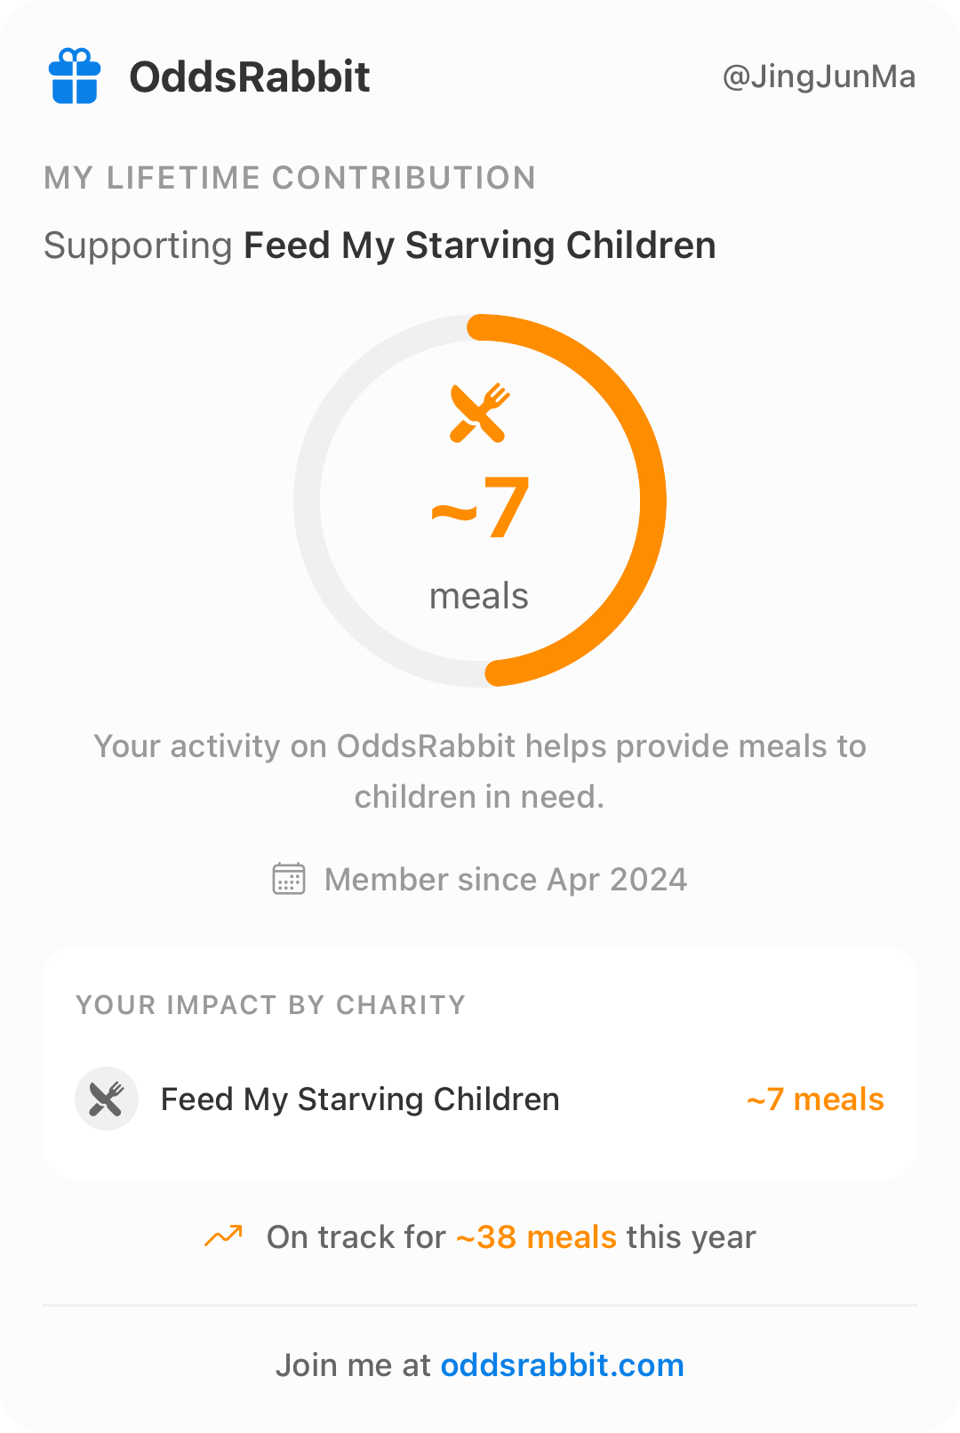Click the blue gift box logo icon
Image resolution: width=960 pixels, height=1433 pixels.
click(75, 76)
